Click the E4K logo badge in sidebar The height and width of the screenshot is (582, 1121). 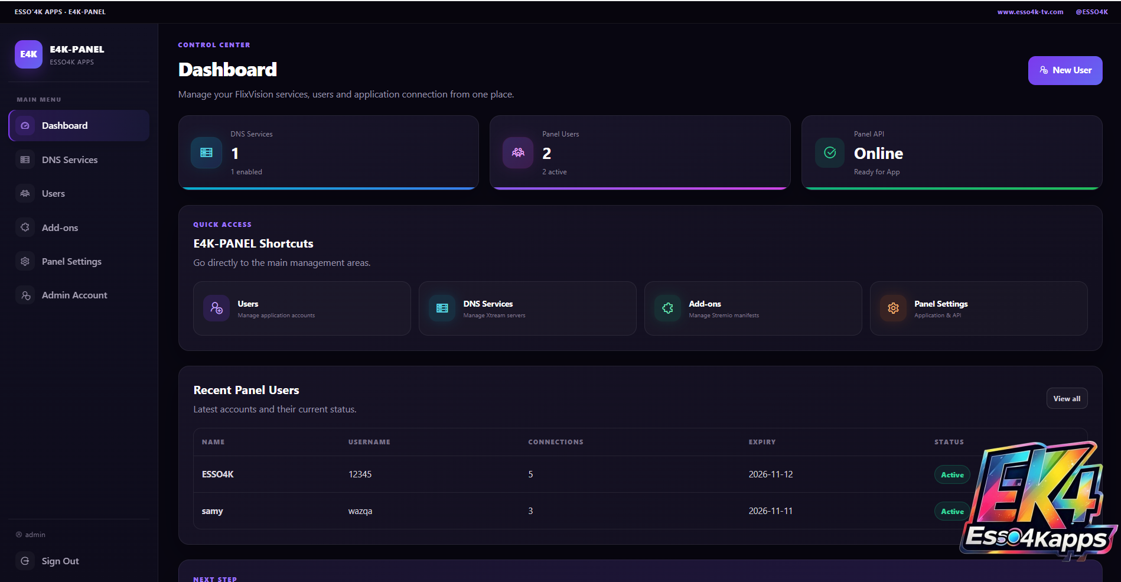click(x=28, y=54)
